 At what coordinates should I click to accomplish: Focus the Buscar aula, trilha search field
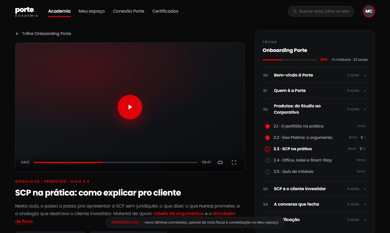coord(321,11)
